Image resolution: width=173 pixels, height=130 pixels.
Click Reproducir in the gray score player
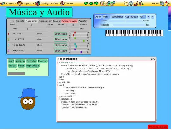(x=45, y=21)
